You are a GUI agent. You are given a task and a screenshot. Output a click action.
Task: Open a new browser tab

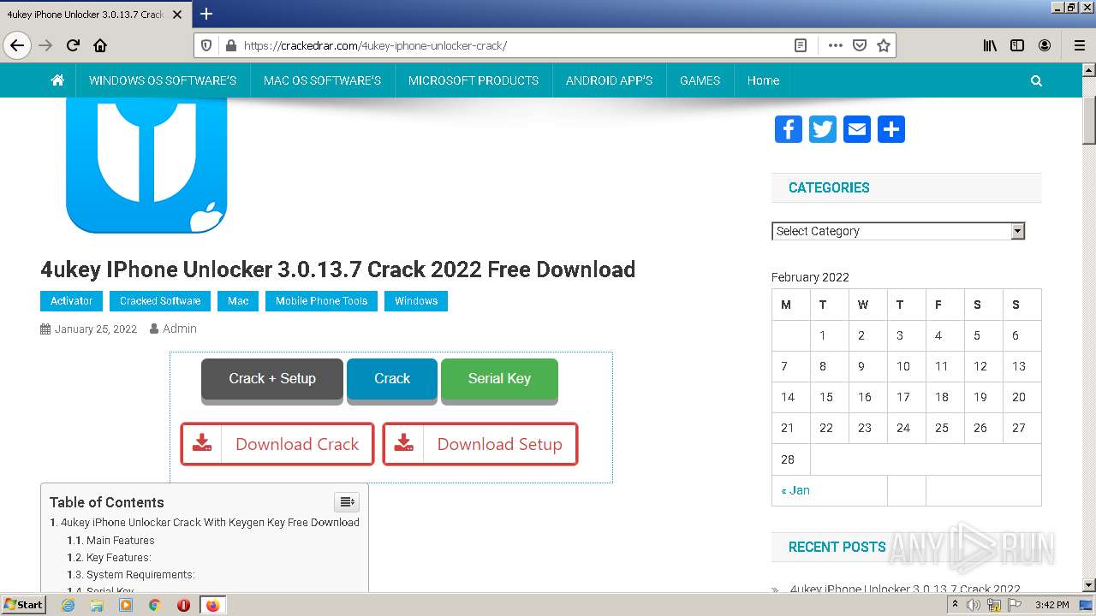coord(206,14)
